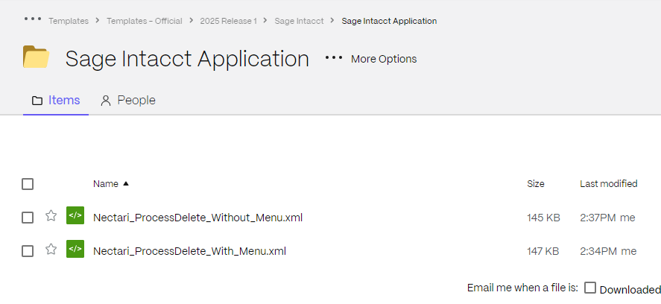Image resolution: width=661 pixels, height=304 pixels.
Task: Tick the select-all checkbox in header
Action: [x=28, y=184]
